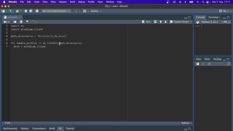Click the Wi-Fi status icon

(198, 2)
